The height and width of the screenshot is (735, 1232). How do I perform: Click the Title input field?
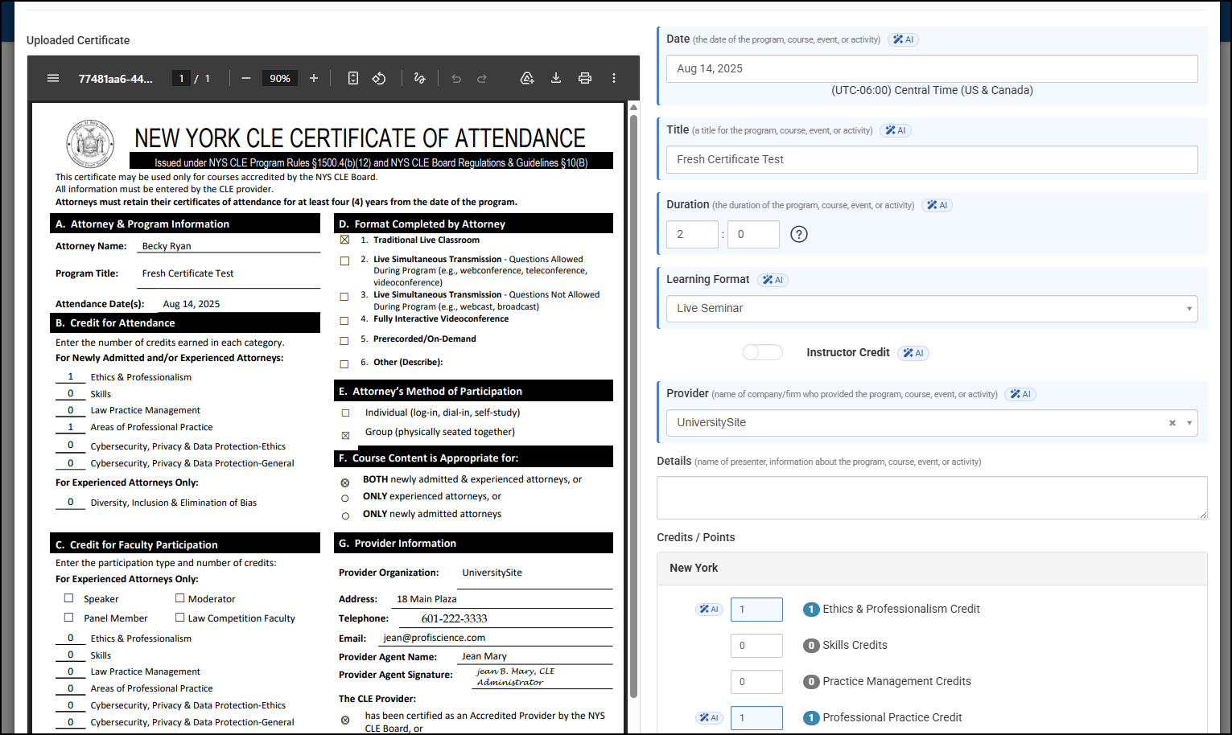pyautogui.click(x=932, y=159)
